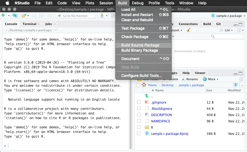Open the R folder link

152,127
